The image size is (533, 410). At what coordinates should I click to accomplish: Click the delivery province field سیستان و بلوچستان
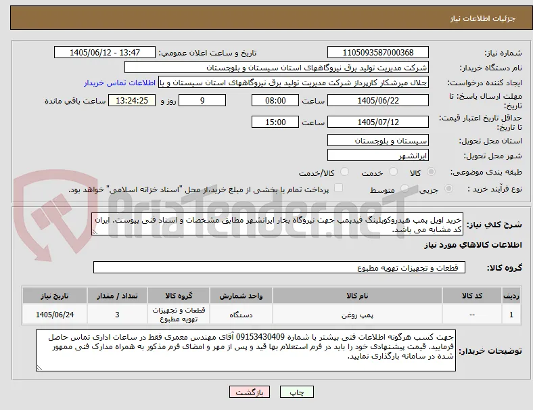click(378, 141)
